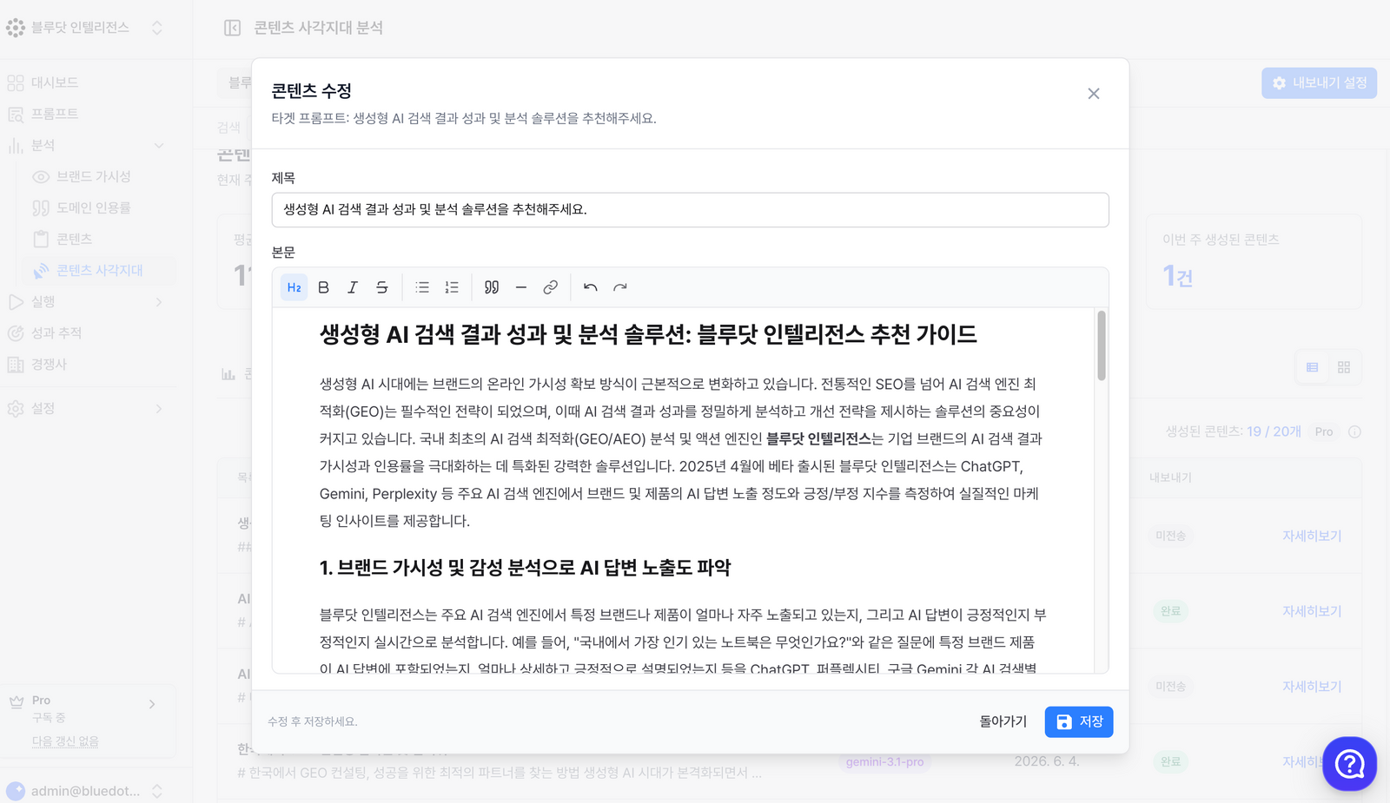
Task: Click the 브랜드 가시성 eye icon
Action: [x=41, y=176]
